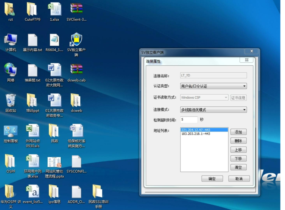Move address up with 上移

click(x=238, y=150)
